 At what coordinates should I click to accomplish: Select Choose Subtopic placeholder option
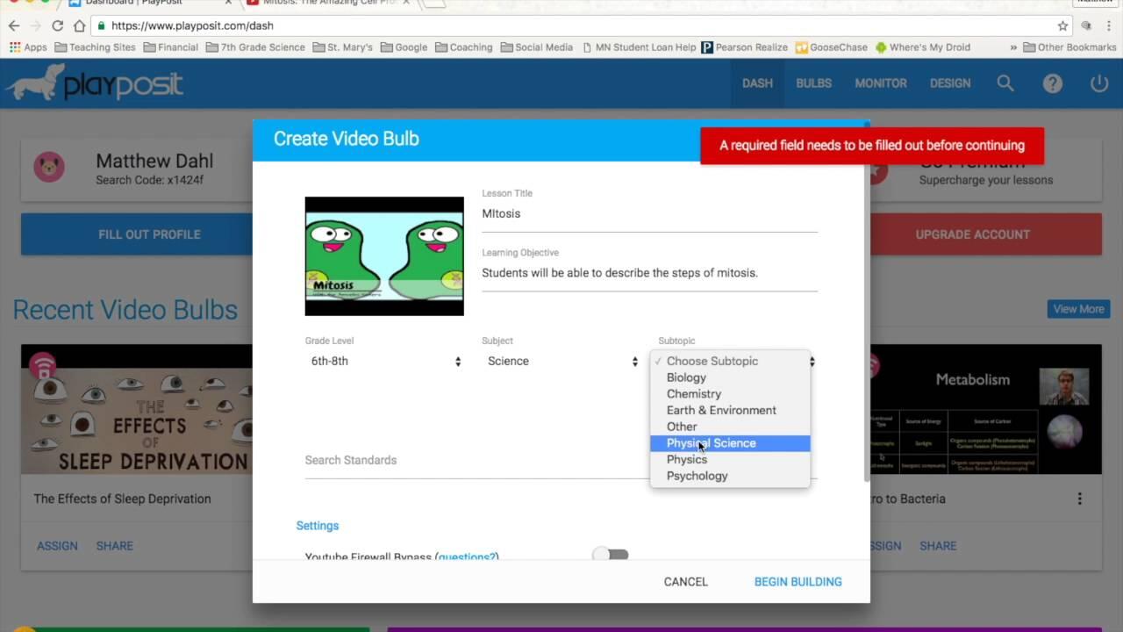pos(730,361)
